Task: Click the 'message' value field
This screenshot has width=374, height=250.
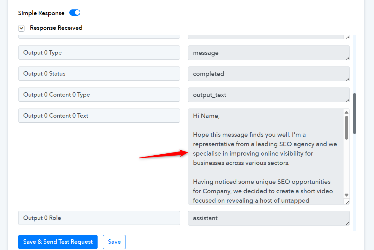Action: click(268, 53)
